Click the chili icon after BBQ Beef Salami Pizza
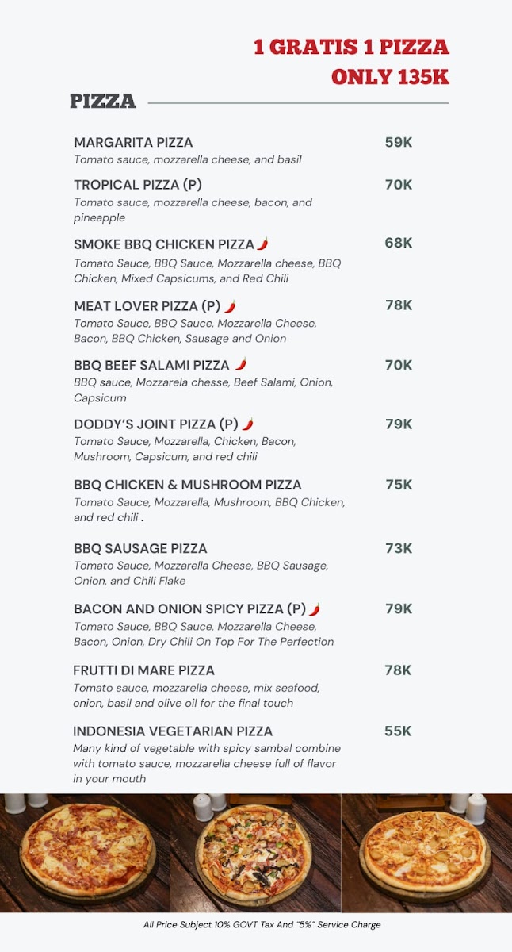The width and height of the screenshot is (512, 952). point(241,364)
